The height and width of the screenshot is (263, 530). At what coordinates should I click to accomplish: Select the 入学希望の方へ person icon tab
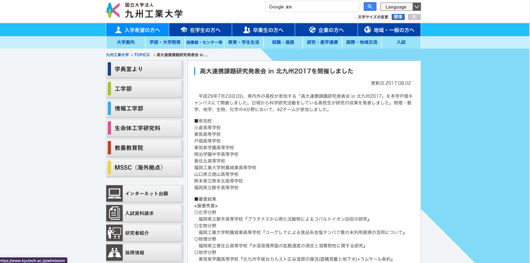click(x=137, y=30)
